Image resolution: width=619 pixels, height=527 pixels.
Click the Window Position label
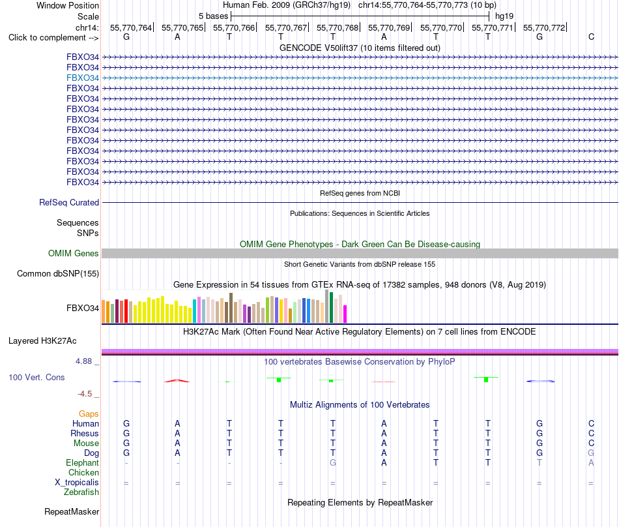coord(68,5)
